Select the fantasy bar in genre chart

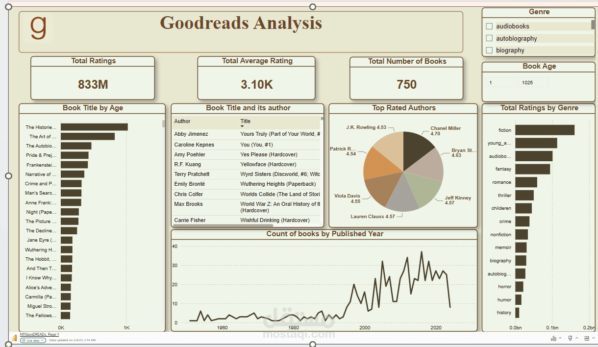click(532, 169)
